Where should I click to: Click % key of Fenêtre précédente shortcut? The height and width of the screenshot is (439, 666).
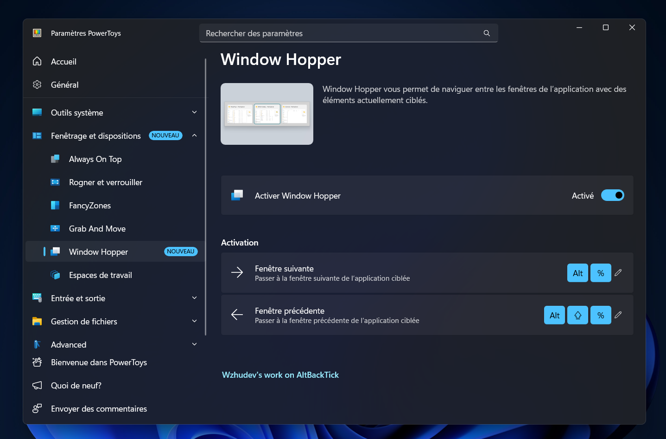[601, 315]
